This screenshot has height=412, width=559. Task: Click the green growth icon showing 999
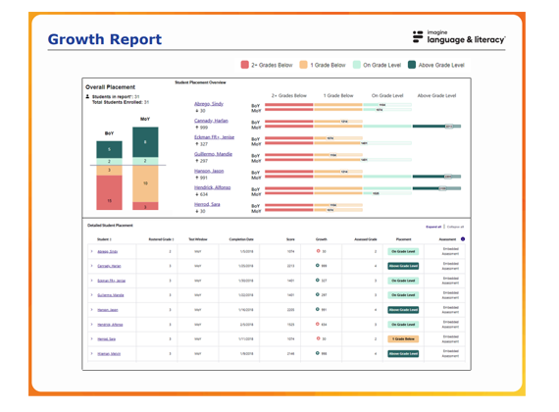(318, 266)
